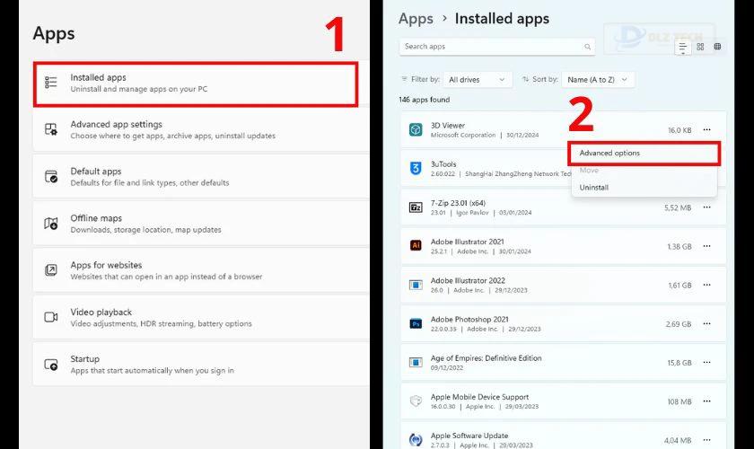Click the Video playback camera icon
Screen dimensions: 754x449
click(51, 317)
